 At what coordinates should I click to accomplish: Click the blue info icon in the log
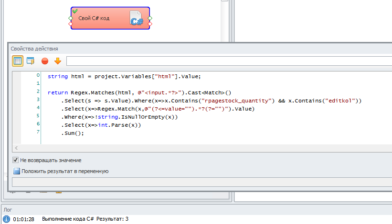(6, 219)
